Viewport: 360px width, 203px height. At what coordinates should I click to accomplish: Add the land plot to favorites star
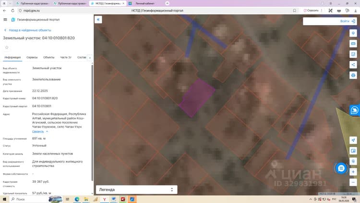click(7, 48)
